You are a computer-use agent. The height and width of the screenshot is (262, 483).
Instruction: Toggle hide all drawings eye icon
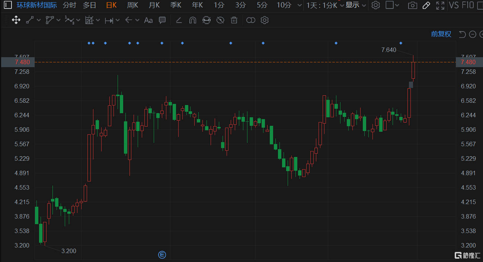(220, 20)
